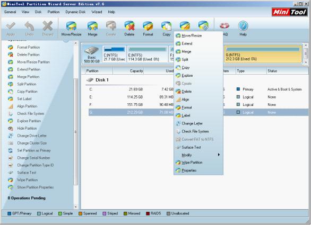Open the Dynamic Disk menu
Image resolution: width=311 pixels, height=225 pixels.
point(75,12)
